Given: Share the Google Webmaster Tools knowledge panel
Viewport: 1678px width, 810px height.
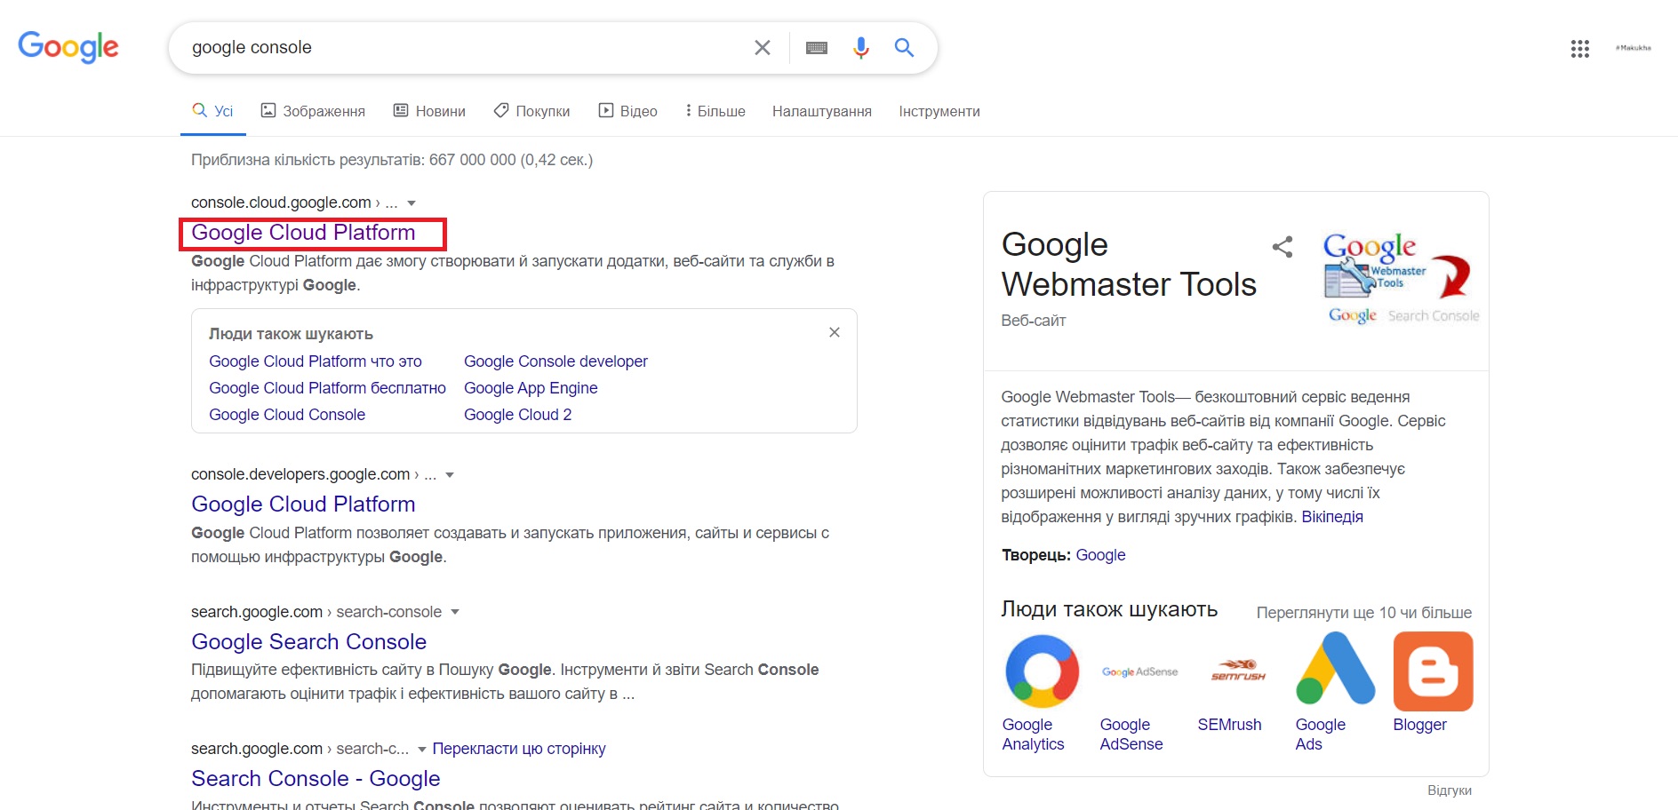Looking at the screenshot, I should point(1282,247).
